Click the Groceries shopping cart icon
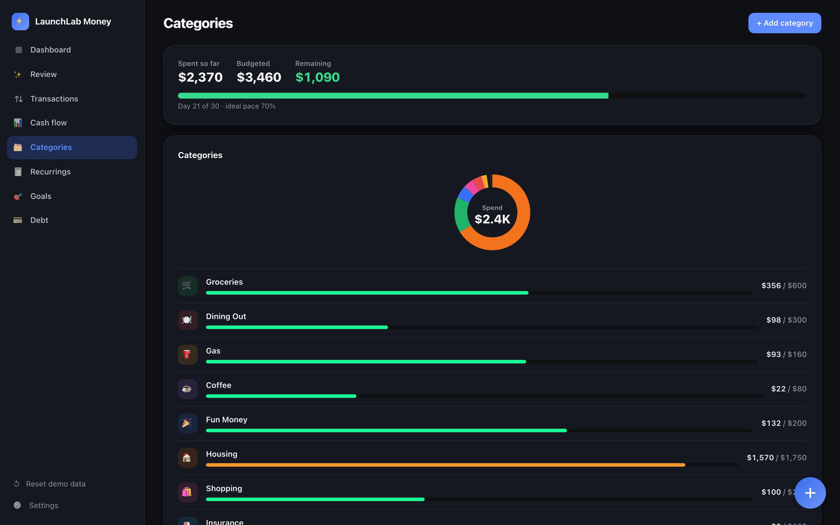 [188, 286]
